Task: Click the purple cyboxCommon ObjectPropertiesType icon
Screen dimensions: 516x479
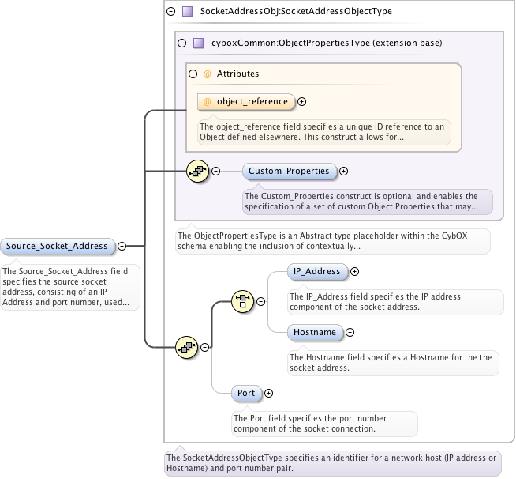Action: (x=199, y=43)
